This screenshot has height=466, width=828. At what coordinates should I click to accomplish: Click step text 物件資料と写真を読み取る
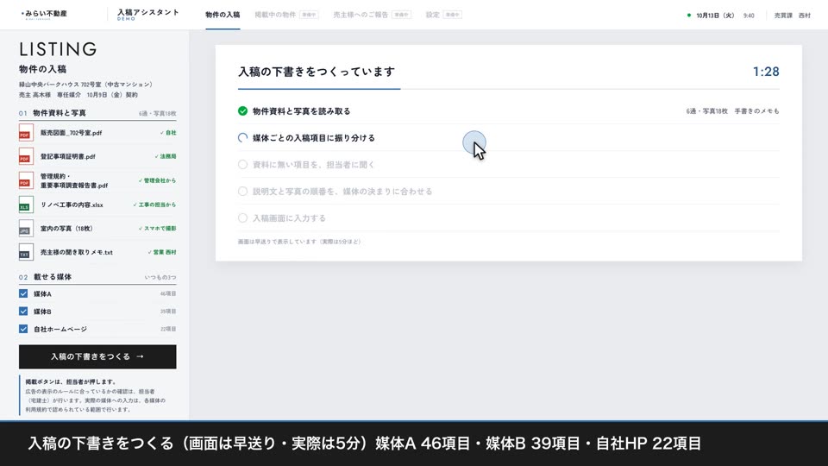[302, 111]
